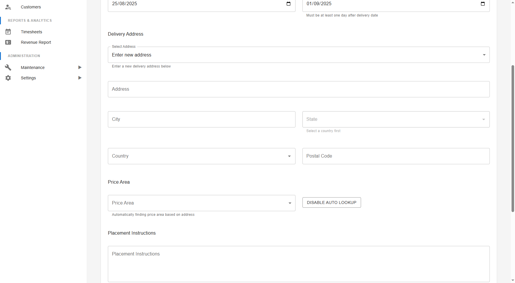Open the Select Address dropdown
This screenshot has height=283, width=515.
[x=298, y=55]
